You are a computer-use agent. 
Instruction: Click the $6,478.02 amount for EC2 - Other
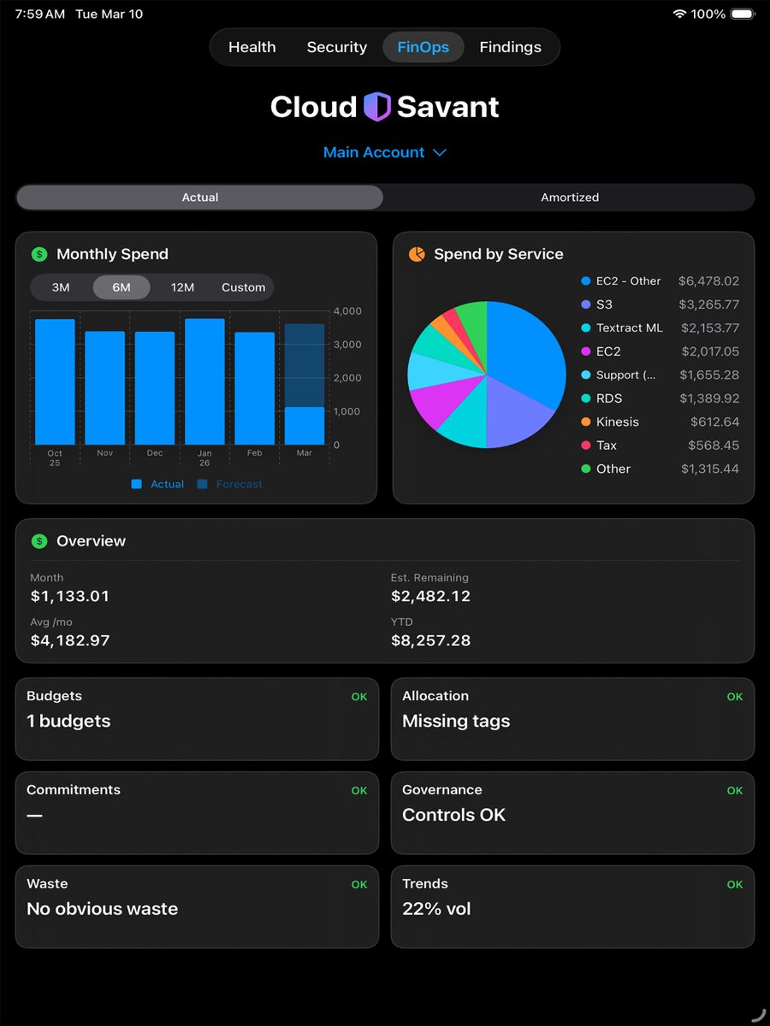point(708,280)
